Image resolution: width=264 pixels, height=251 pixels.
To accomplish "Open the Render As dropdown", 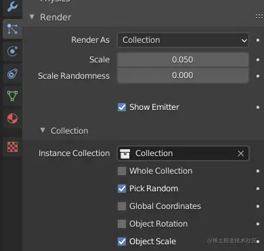I will 183,40.
